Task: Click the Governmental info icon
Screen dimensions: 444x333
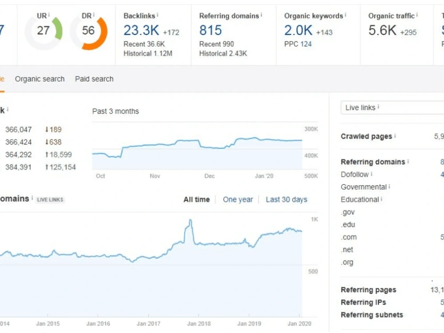Action: [x=389, y=186]
